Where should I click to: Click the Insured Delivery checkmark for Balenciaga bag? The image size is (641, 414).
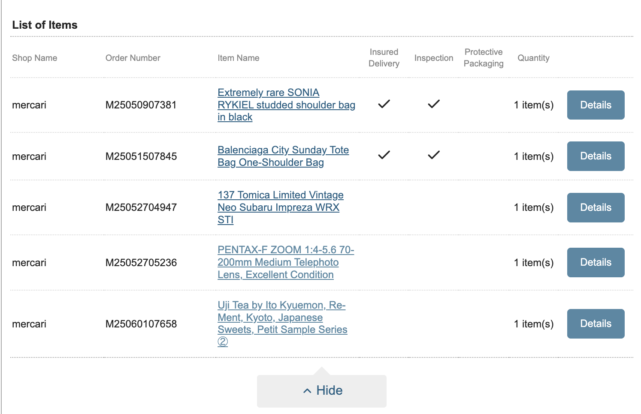coord(384,155)
